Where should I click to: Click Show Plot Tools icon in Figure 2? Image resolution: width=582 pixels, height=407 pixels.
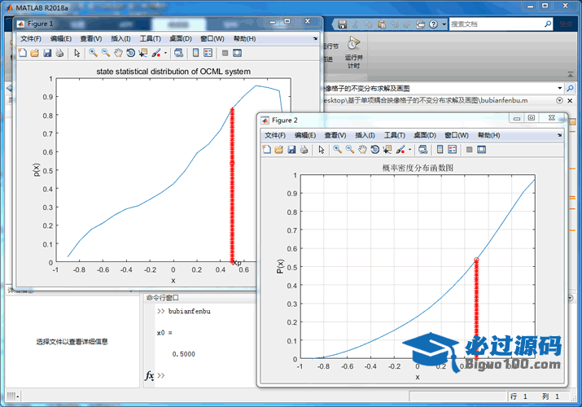(x=481, y=150)
